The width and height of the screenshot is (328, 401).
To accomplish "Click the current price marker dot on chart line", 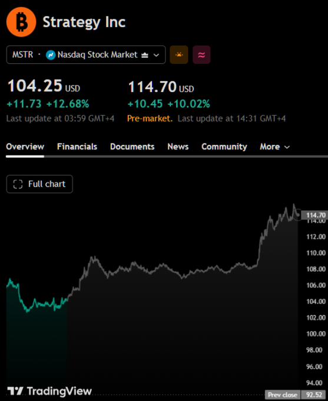I will click(298, 215).
